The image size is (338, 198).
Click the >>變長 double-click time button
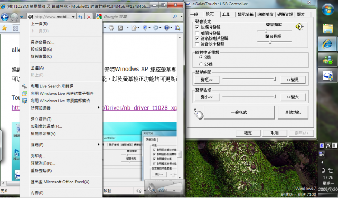click(x=293, y=80)
